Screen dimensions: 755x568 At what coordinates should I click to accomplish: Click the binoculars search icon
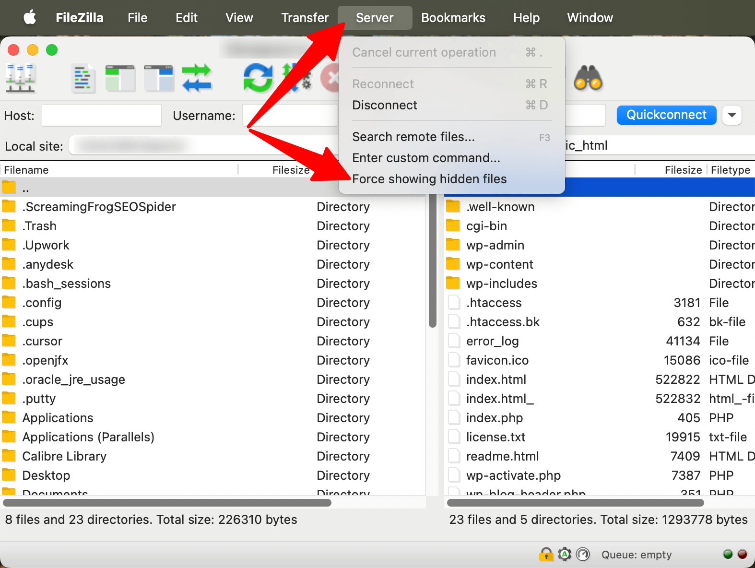[x=588, y=78]
